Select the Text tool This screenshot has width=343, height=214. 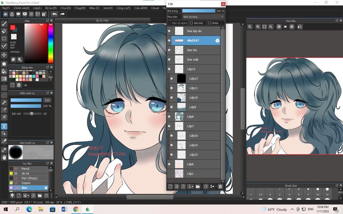(x=4, y=126)
